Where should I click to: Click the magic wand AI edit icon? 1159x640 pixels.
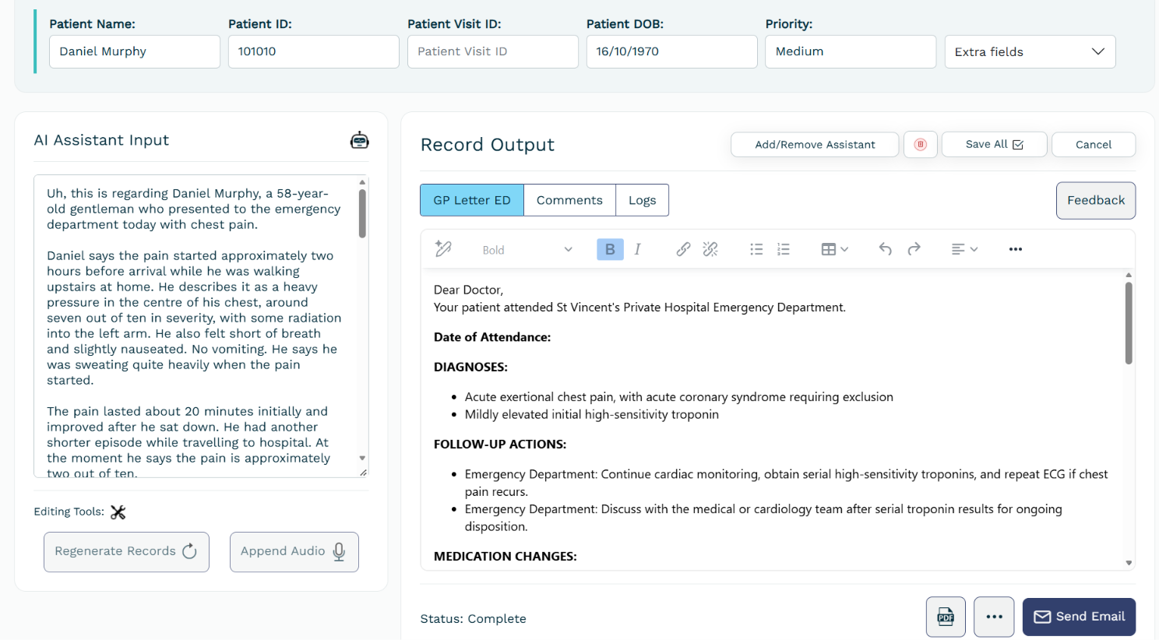[x=443, y=249]
